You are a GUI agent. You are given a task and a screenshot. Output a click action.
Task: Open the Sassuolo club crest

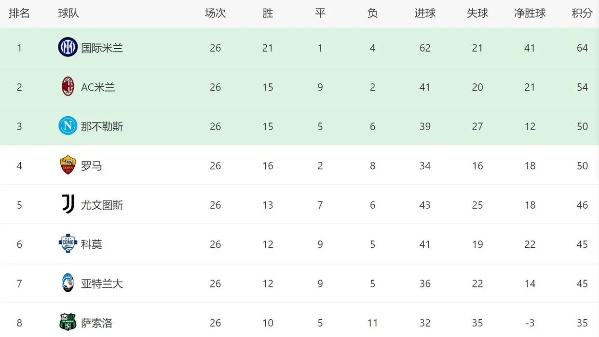68,323
